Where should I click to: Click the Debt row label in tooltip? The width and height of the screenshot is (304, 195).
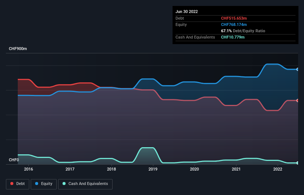[180, 18]
